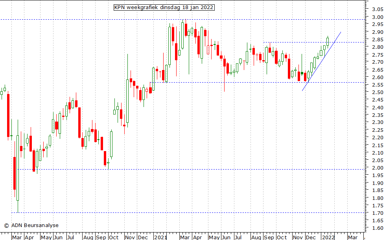Viewport: 385px width, 240px height.
Task: Pick the 2.45 price label
Action: [378, 100]
